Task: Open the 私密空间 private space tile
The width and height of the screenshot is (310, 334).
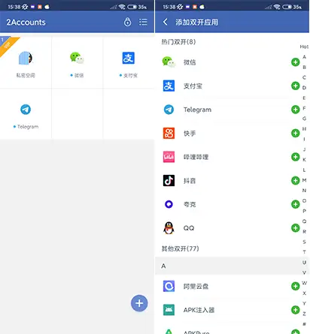Action: click(26, 63)
